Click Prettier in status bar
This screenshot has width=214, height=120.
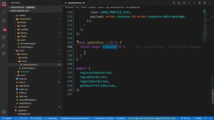pos(197,118)
